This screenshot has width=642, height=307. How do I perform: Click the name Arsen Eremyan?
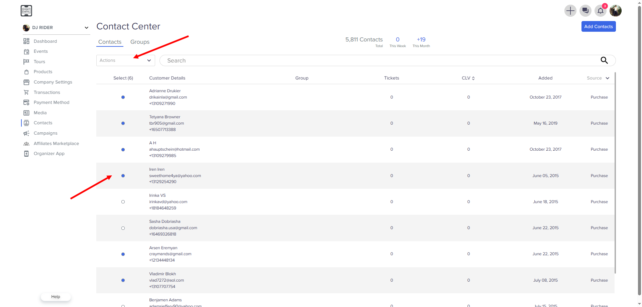click(163, 248)
